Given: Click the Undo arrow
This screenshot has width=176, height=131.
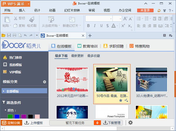Looking at the screenshot, I should pyautogui.click(x=25, y=35).
